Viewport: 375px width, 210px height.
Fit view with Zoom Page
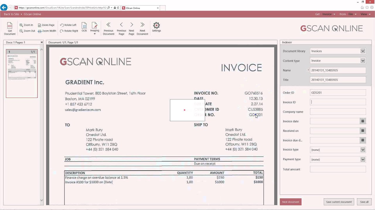[x=46, y=25]
